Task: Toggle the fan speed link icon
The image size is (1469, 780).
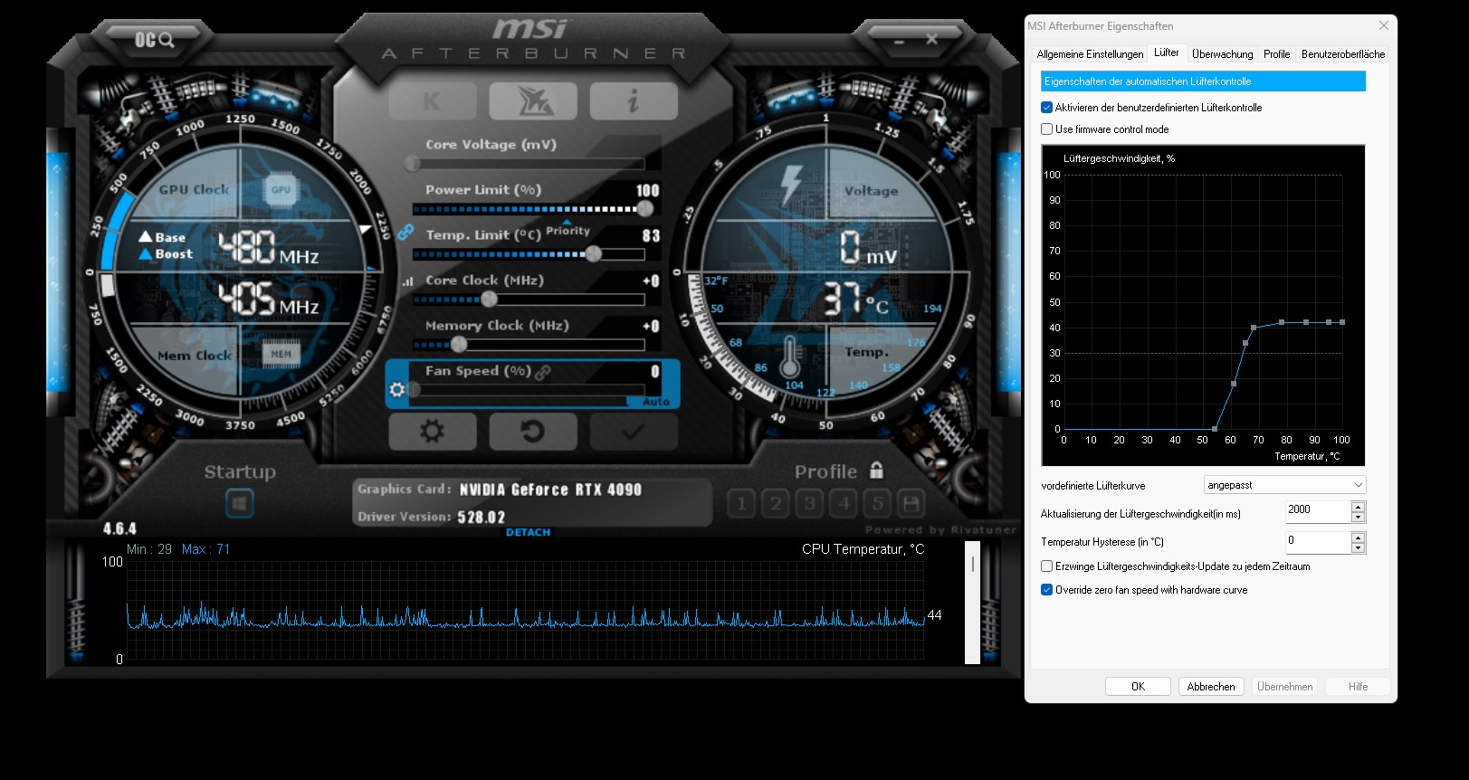Action: [543, 372]
